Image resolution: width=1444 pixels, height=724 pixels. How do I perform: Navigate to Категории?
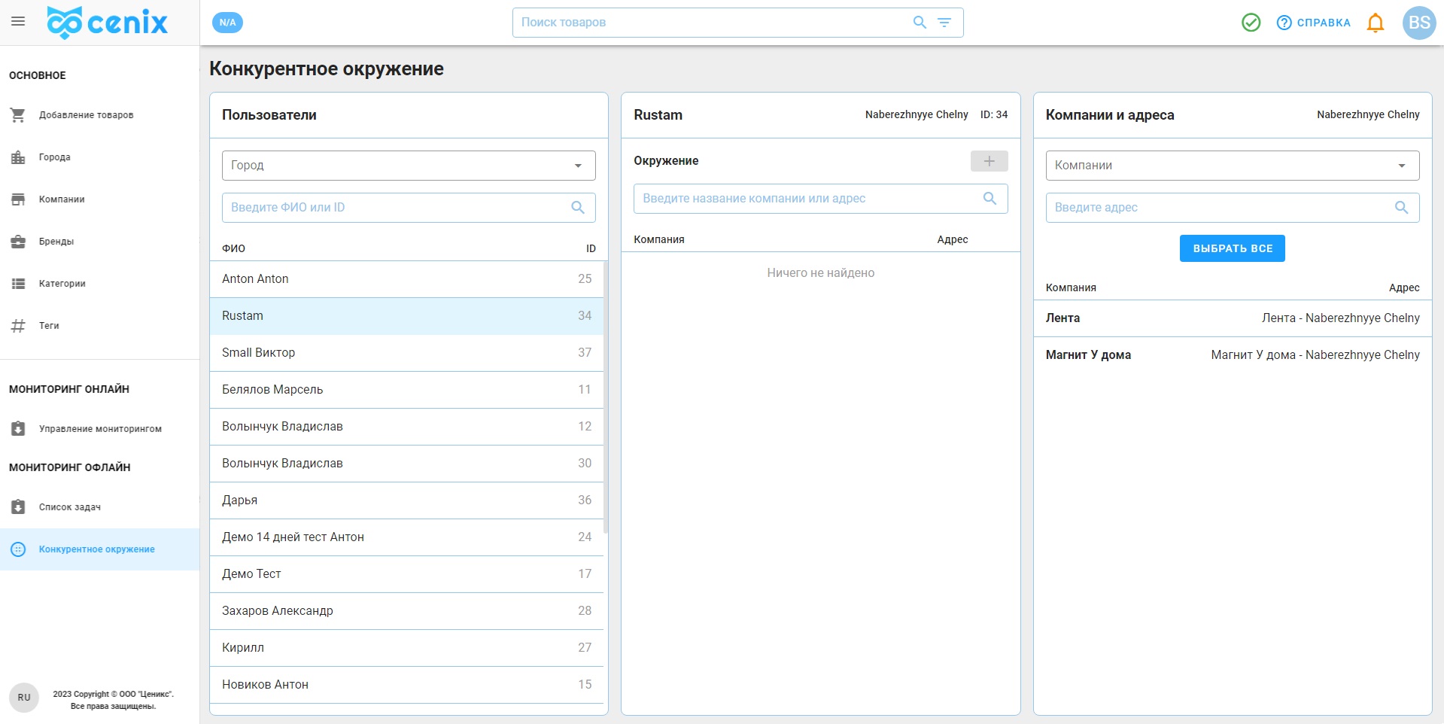pos(99,284)
